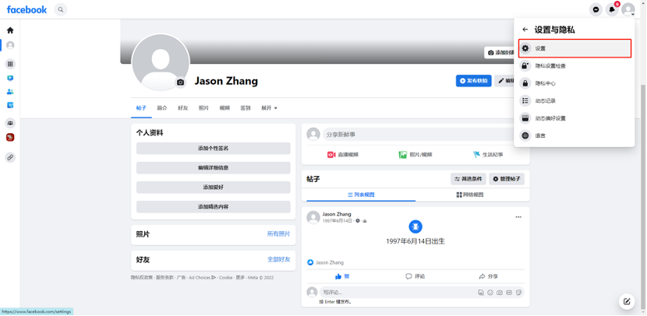The height and width of the screenshot is (316, 647).
Task: Select 隐私中心 menu item
Action: (545, 83)
